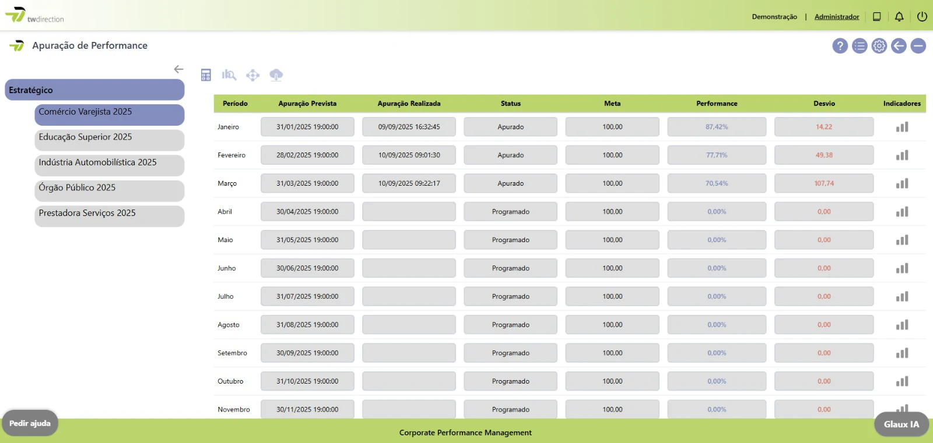Click 10/09/2025 09:22:17 realized date
933x443 pixels.
click(409, 183)
